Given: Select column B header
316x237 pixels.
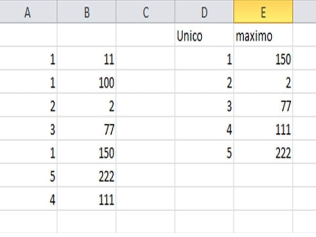Looking at the screenshot, I should coord(86,13).
